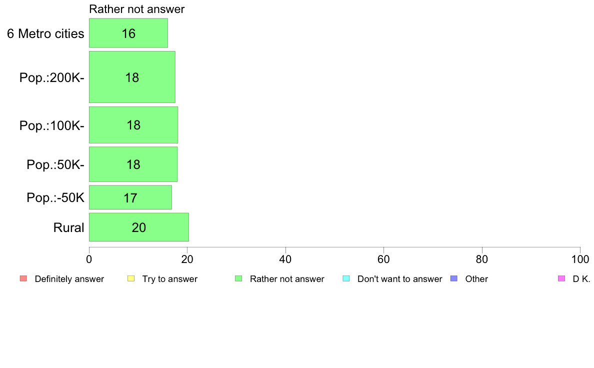Click the green Rather not answer swatch
Image resolution: width=594 pixels, height=368 pixels.
tap(238, 278)
